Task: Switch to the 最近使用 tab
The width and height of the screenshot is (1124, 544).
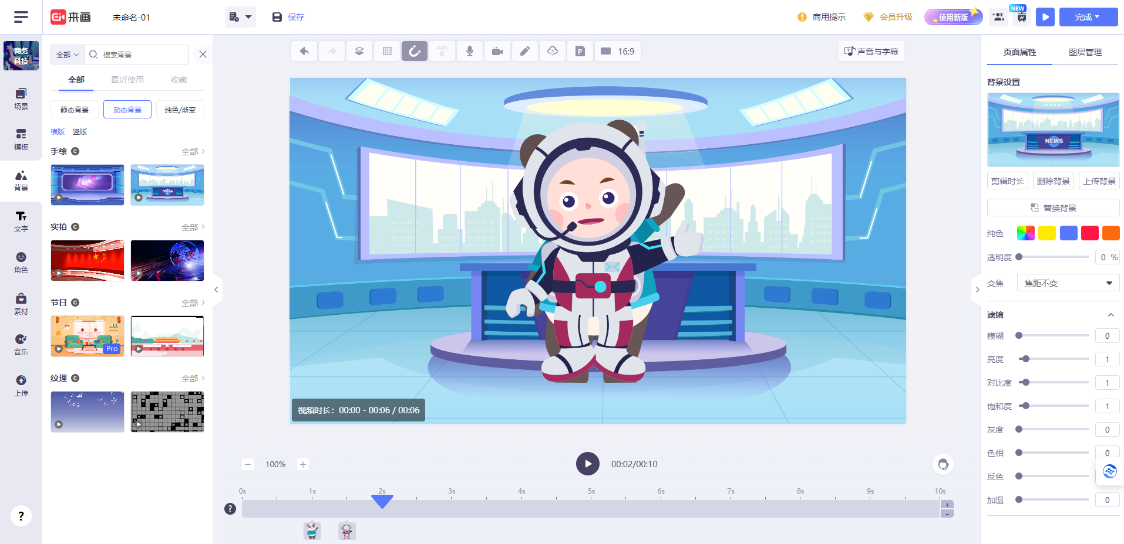Action: click(127, 80)
